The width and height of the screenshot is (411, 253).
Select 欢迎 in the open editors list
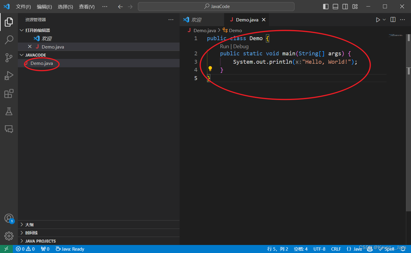coord(99,38)
